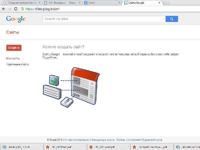Click the Сайты heading
This screenshot has height=150, width=200.
pyautogui.click(x=12, y=32)
